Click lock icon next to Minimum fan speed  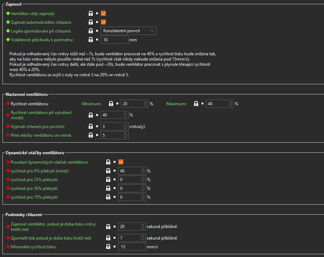coord(111,104)
